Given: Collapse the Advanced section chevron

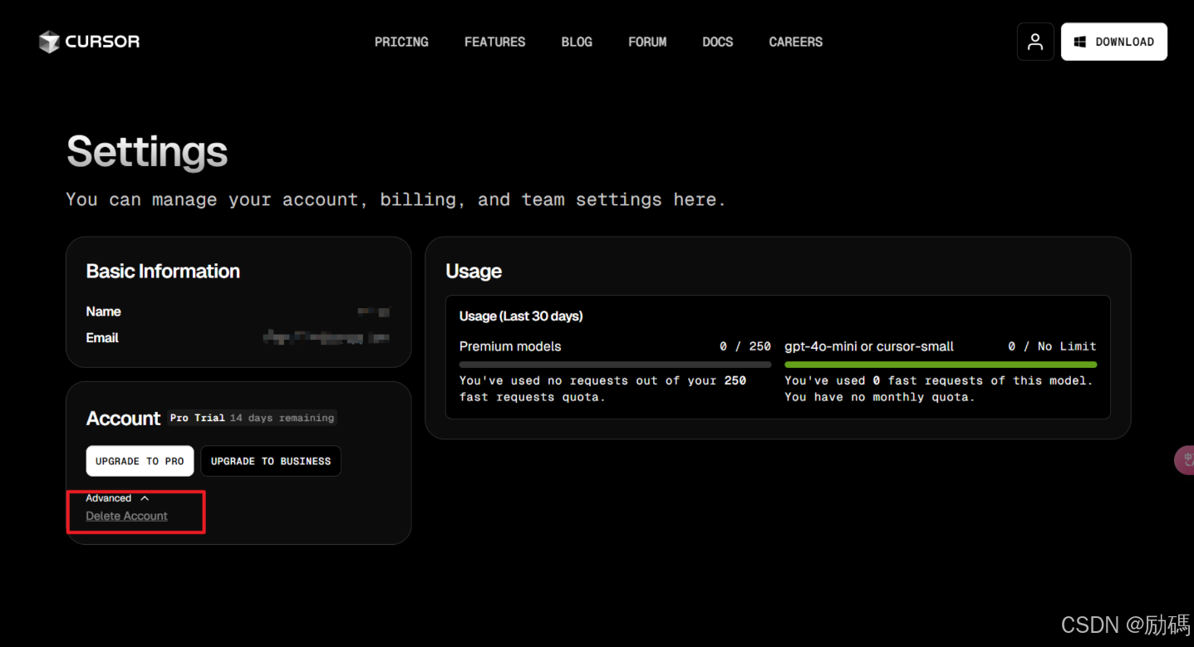Looking at the screenshot, I should (x=145, y=498).
